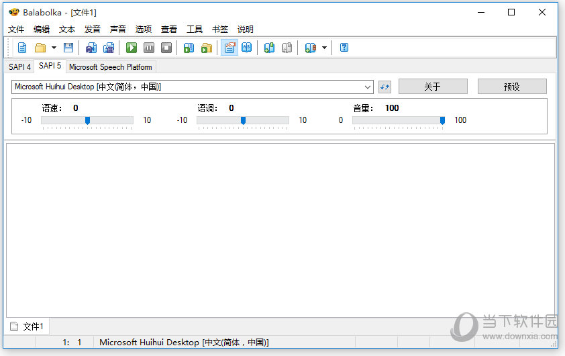565x356 pixels.
Task: Pause speech with the pause button
Action: [149, 48]
